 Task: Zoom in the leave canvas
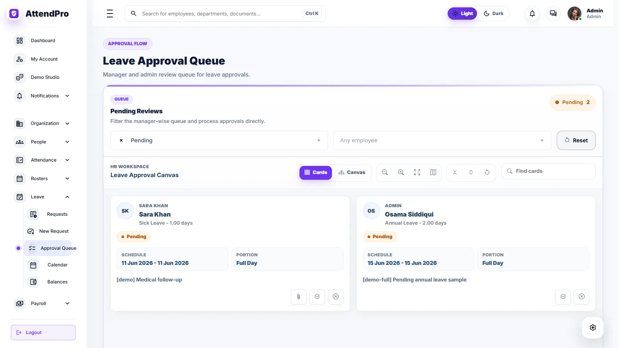401,172
